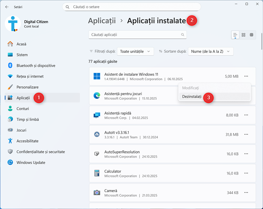
Task: Open the Personalizare settings category
Action: [x=42, y=87]
